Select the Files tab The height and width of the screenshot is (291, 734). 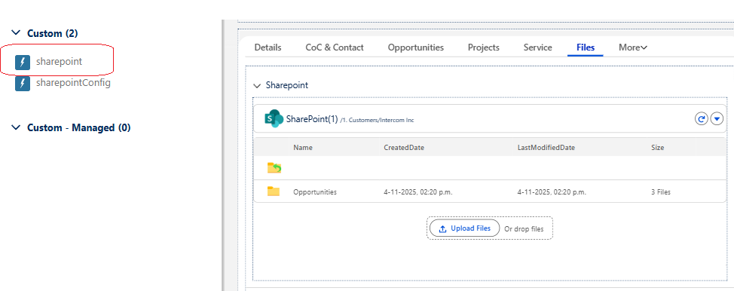coord(586,47)
